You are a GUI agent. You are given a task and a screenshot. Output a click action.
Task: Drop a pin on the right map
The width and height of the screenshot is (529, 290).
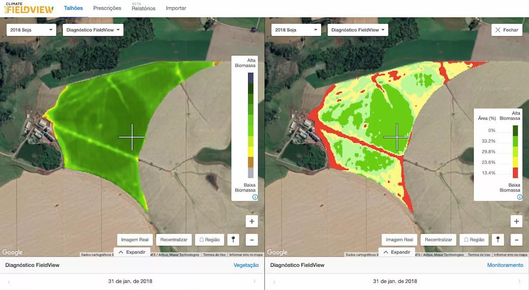(x=498, y=240)
